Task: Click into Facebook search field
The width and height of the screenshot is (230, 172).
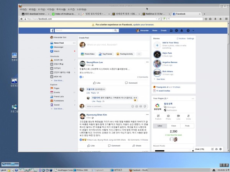Action: click(84, 31)
